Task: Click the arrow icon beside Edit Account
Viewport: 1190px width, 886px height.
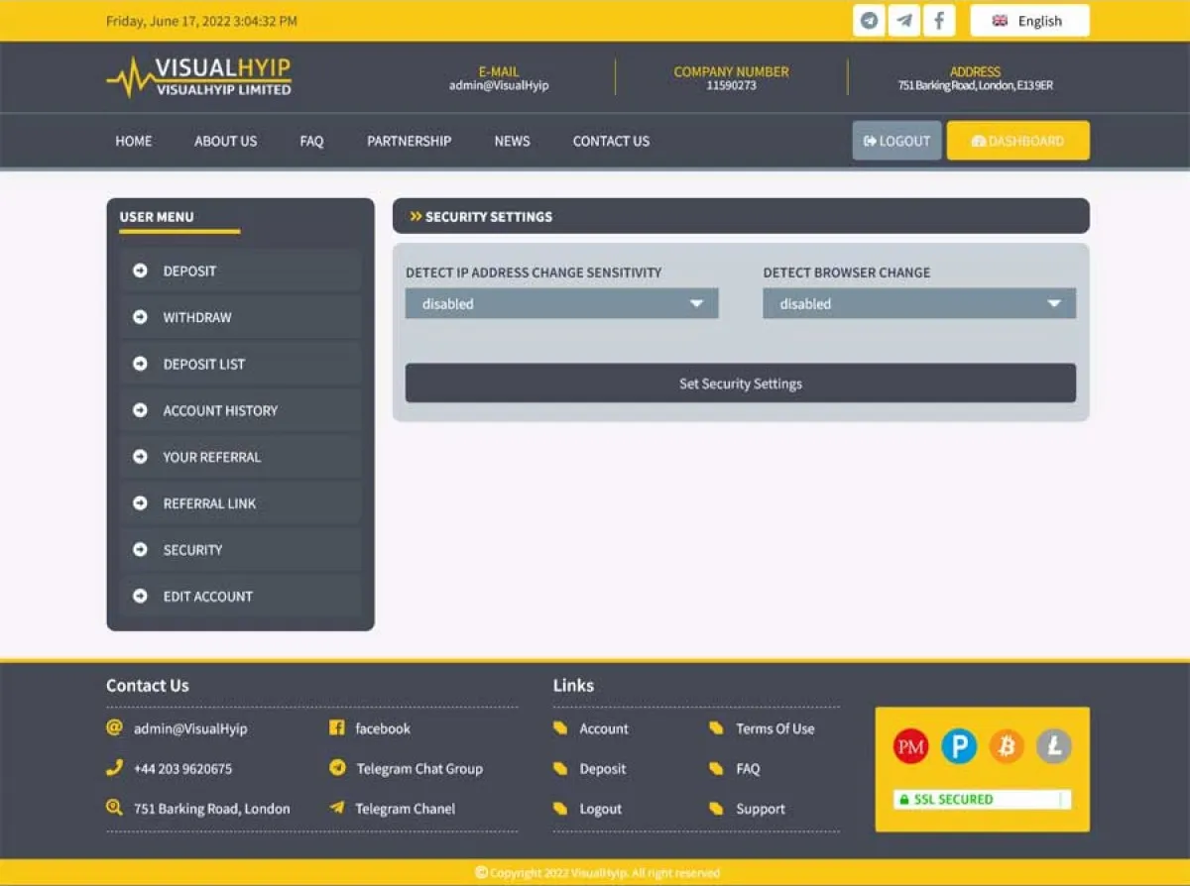Action: (141, 597)
